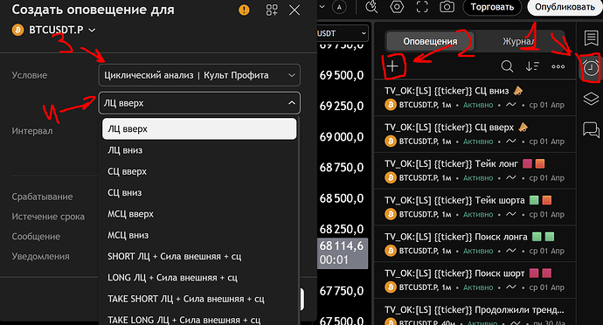Toggle fullscreen mode icon in toolbar
Image resolution: width=603 pixels, height=325 pixels.
[x=422, y=6]
